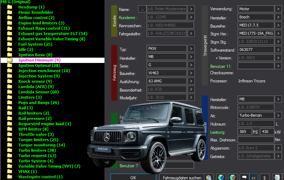Click the folder icon beside Ignition Minimum (9)
The width and height of the screenshot is (284, 180).
point(10,60)
